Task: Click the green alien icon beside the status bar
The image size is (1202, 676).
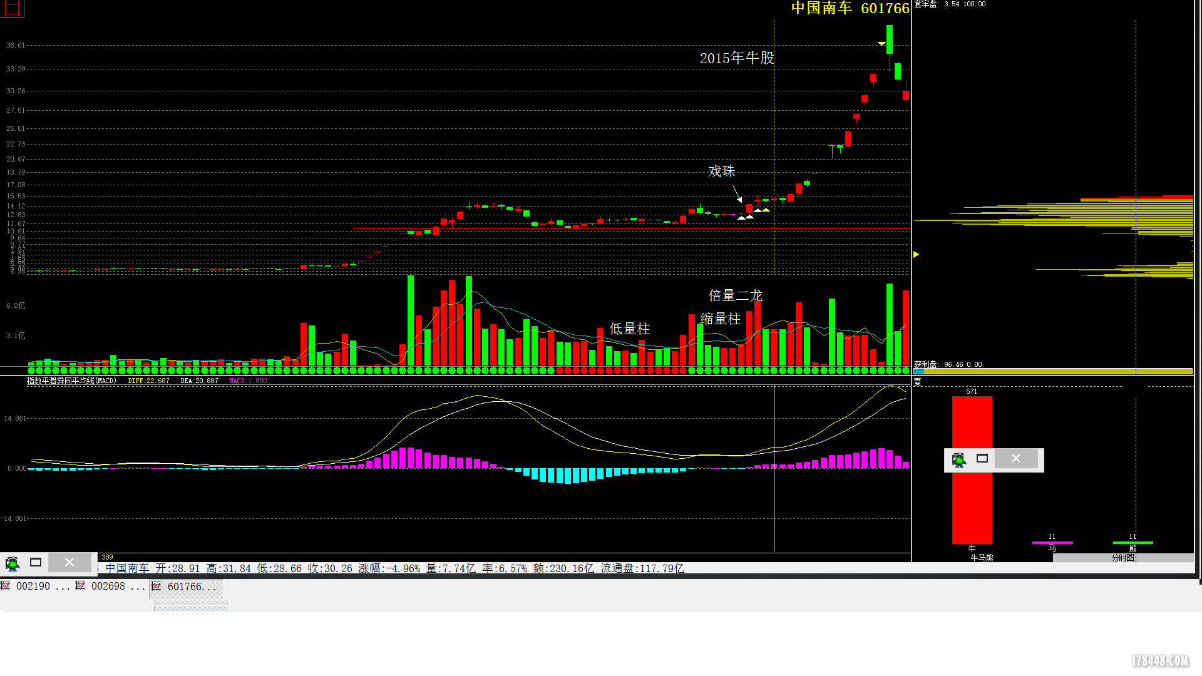Action: pos(13,563)
